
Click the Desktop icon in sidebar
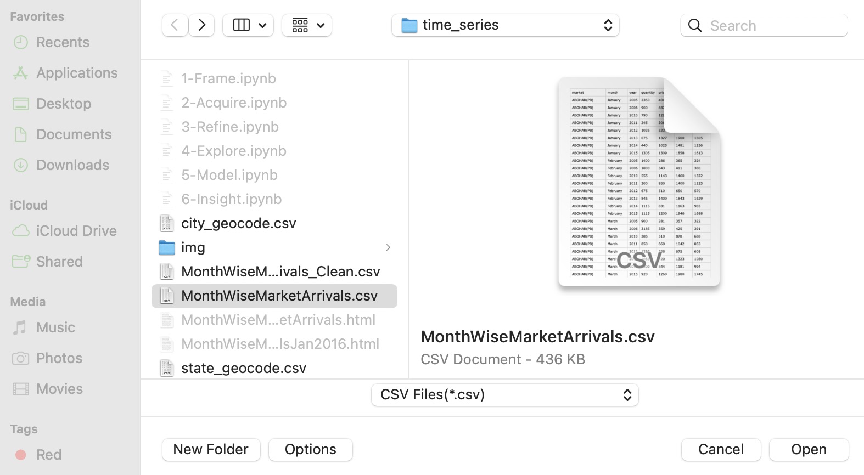(x=21, y=104)
